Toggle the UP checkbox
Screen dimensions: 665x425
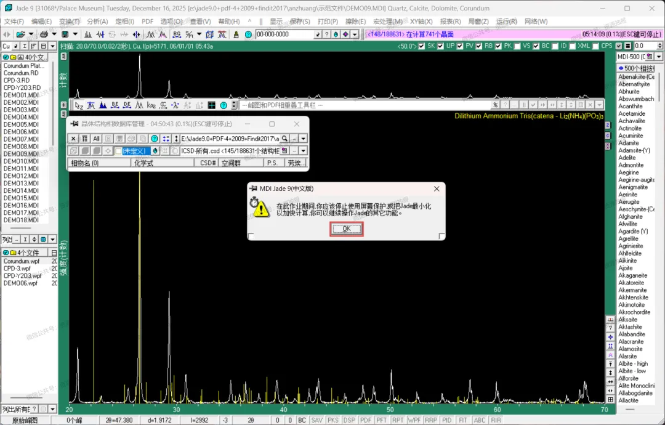441,46
